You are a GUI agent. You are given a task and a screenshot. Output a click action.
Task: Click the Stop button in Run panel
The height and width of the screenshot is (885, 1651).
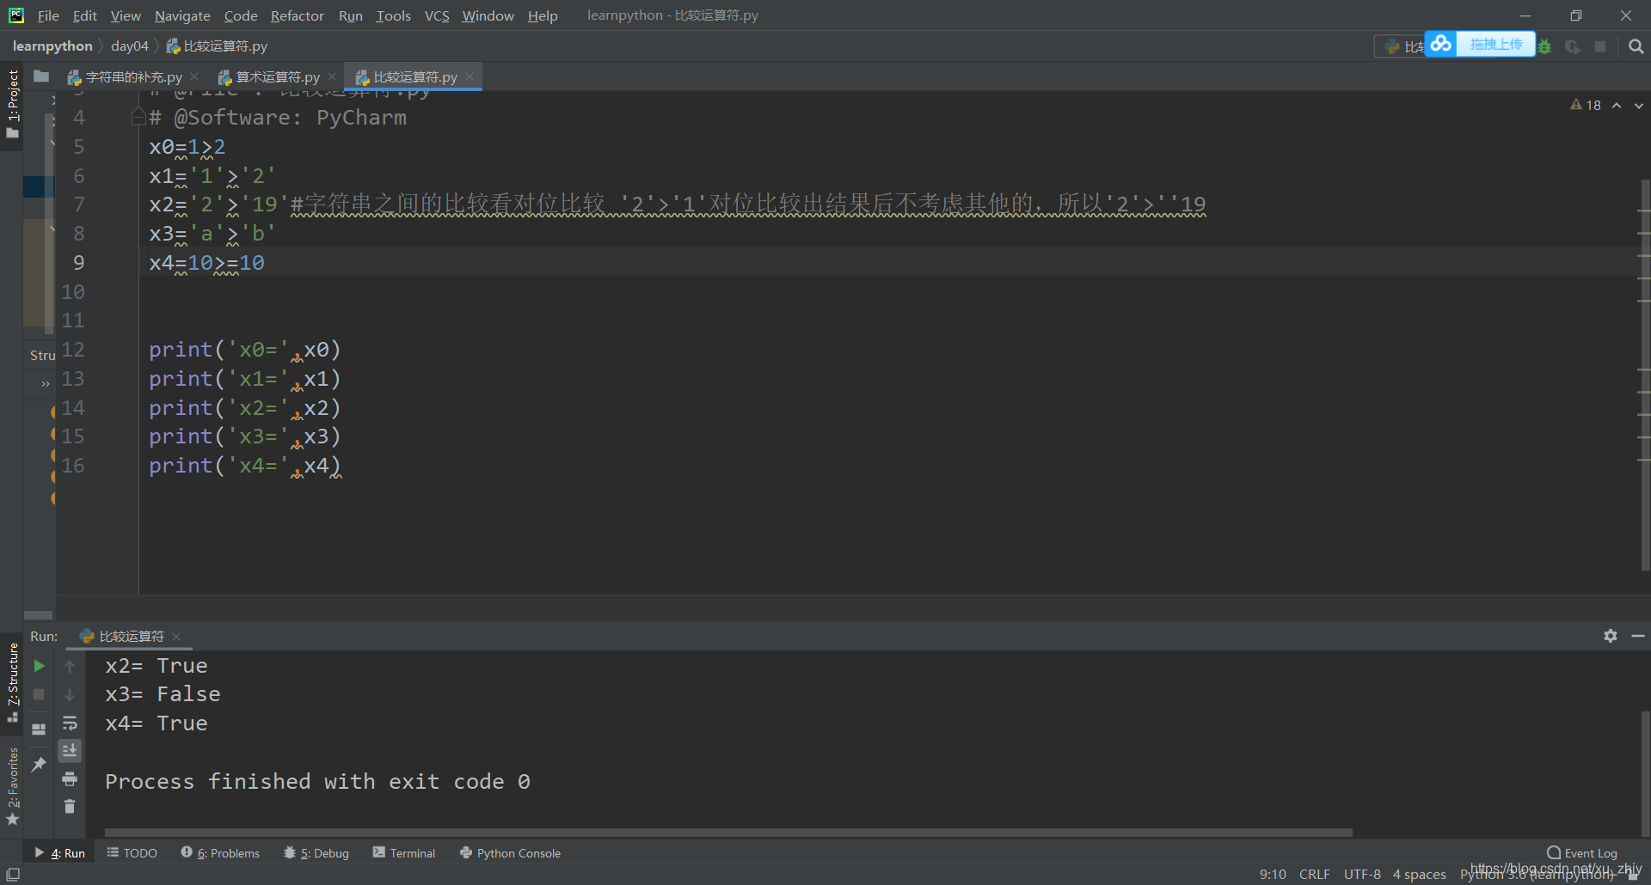pos(39,694)
